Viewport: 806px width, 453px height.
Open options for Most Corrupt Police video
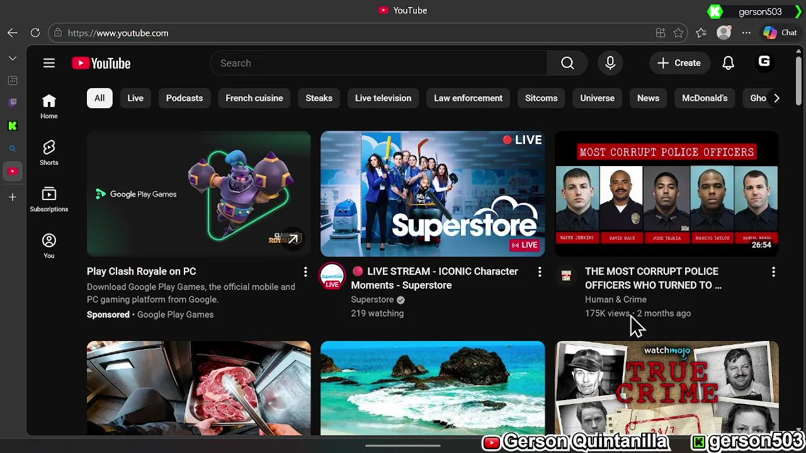click(x=773, y=272)
